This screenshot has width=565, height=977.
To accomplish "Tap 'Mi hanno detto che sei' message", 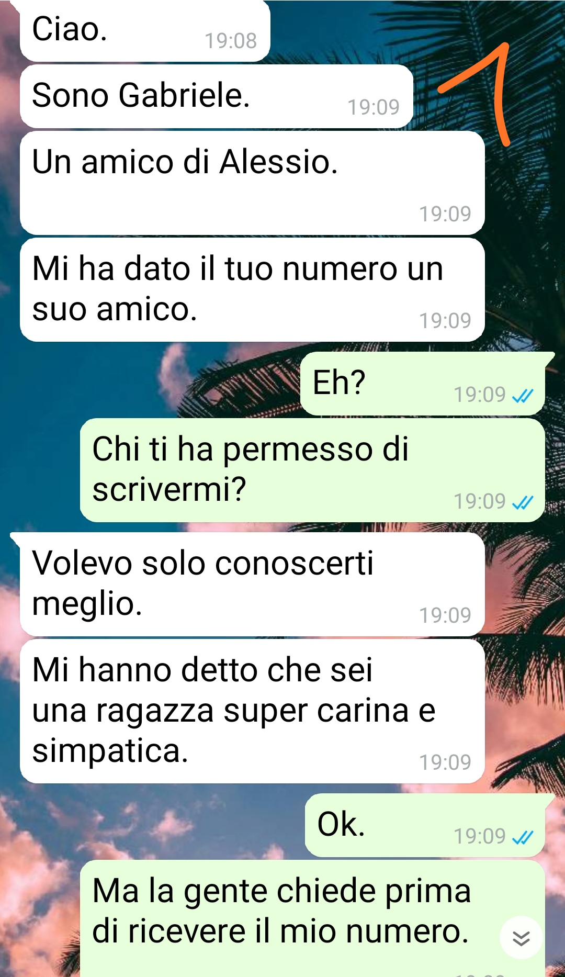I will click(252, 711).
